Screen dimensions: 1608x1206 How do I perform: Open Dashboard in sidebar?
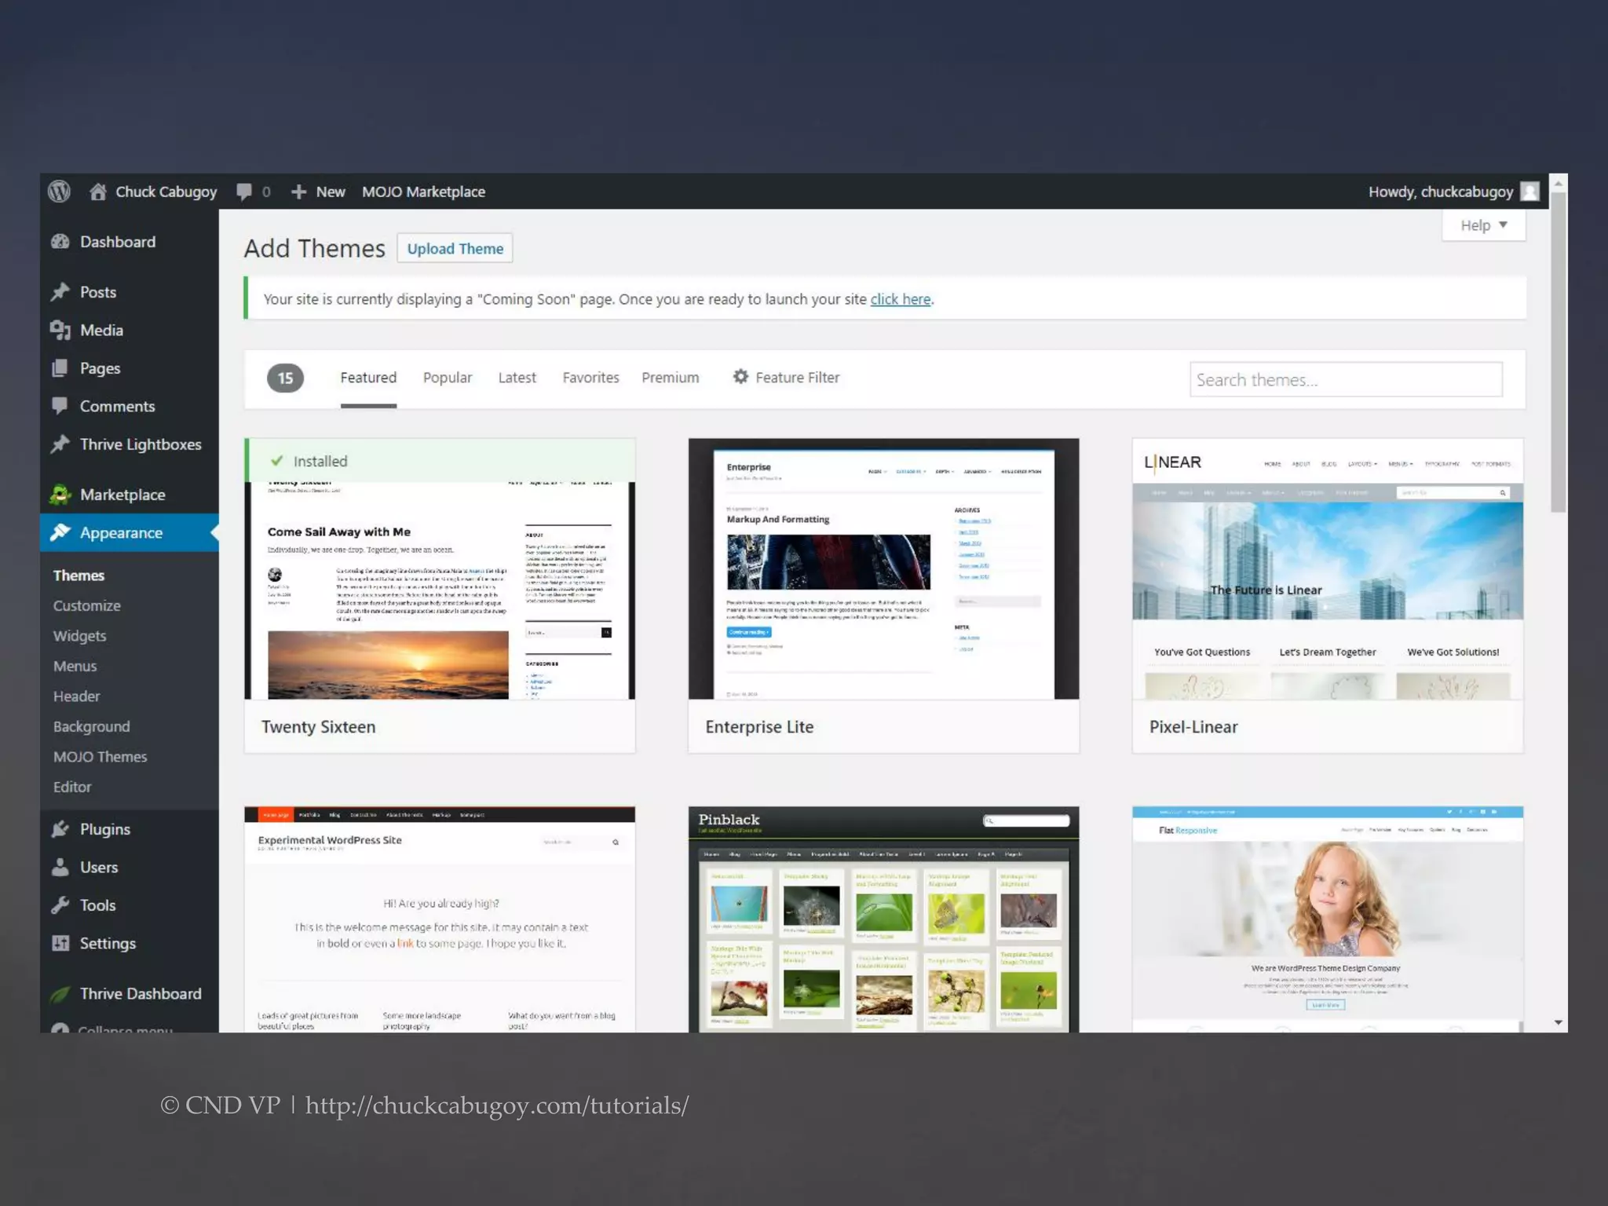point(118,242)
